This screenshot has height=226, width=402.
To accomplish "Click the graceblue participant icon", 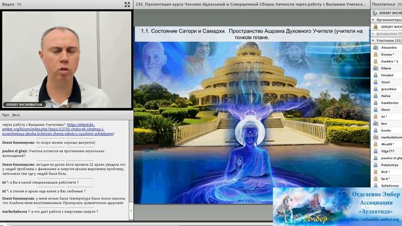I will [376, 89].
